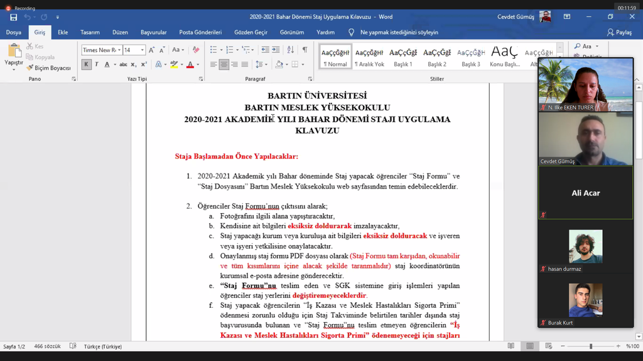Screen dimensions: 643x361
Task: Click the 466 sözcük word count
Action: point(48,346)
